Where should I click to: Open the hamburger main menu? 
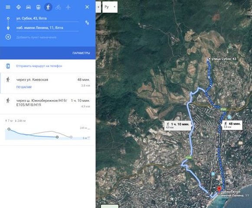[8, 7]
